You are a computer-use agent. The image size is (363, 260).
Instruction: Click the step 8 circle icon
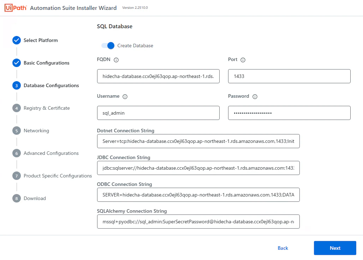(x=17, y=199)
